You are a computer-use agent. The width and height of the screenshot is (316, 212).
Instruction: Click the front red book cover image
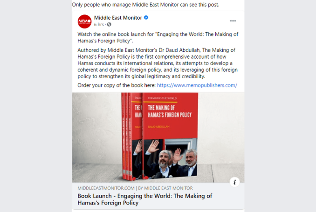point(170,136)
